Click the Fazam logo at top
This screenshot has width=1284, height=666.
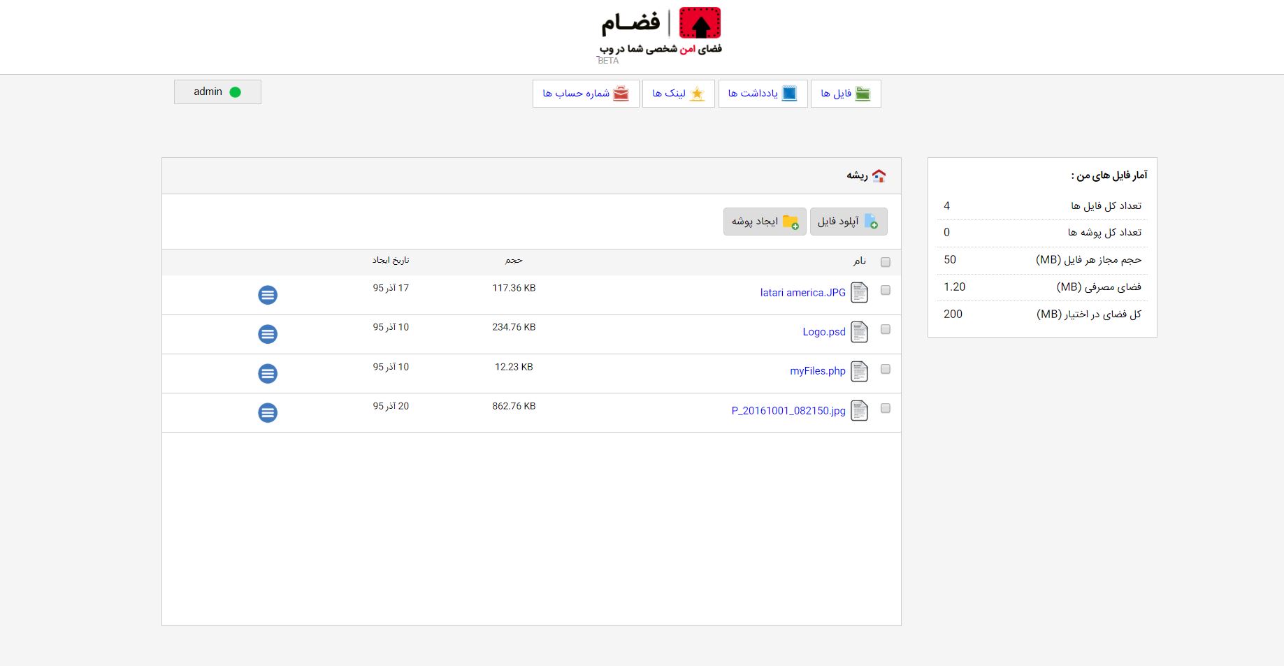point(661,31)
